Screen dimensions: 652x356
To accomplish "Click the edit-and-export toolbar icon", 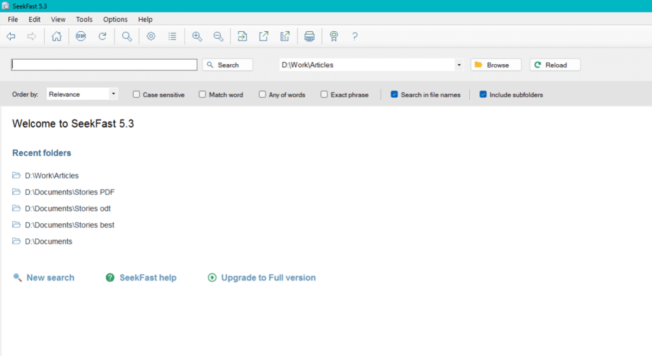I will click(285, 36).
